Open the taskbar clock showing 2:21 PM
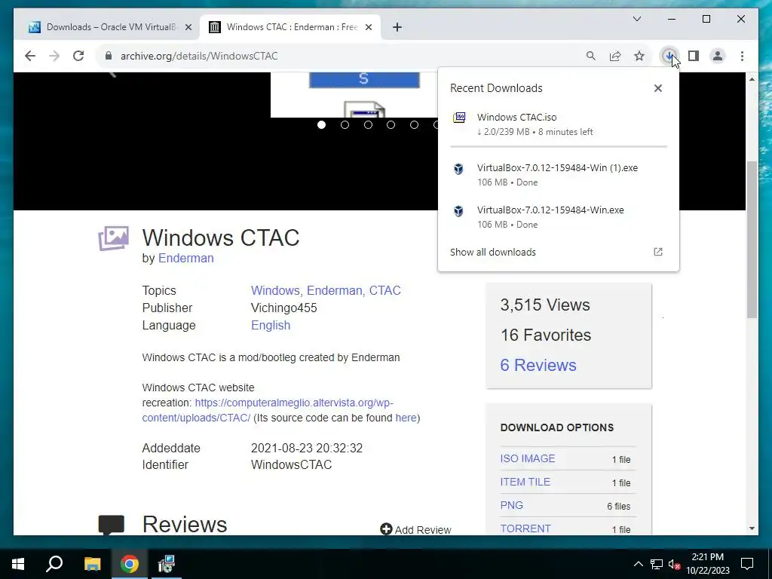Viewport: 772px width, 579px height. click(x=707, y=564)
